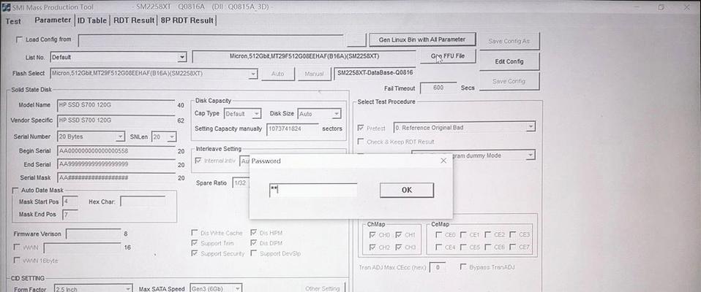The width and height of the screenshot is (701, 292).
Task: Toggle the Support Trim checkbox
Action: 194,243
